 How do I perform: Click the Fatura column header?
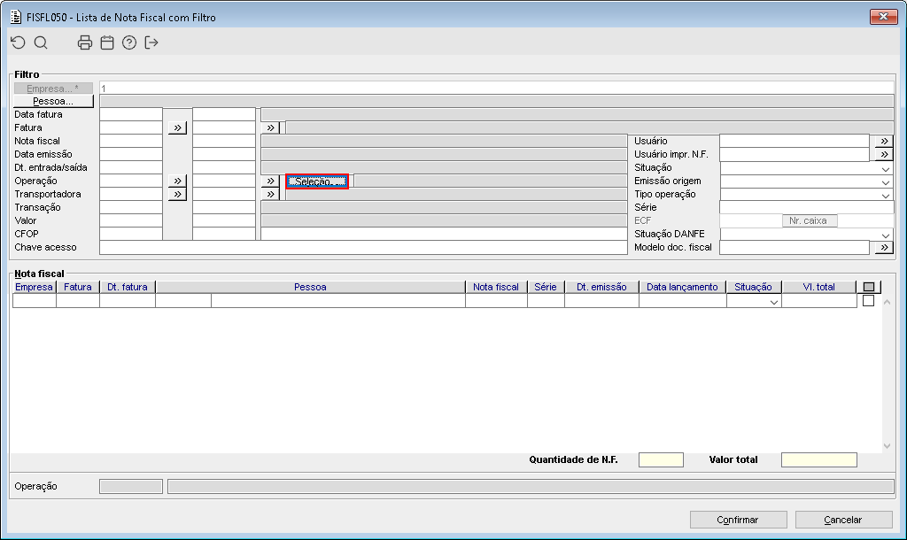(78, 287)
